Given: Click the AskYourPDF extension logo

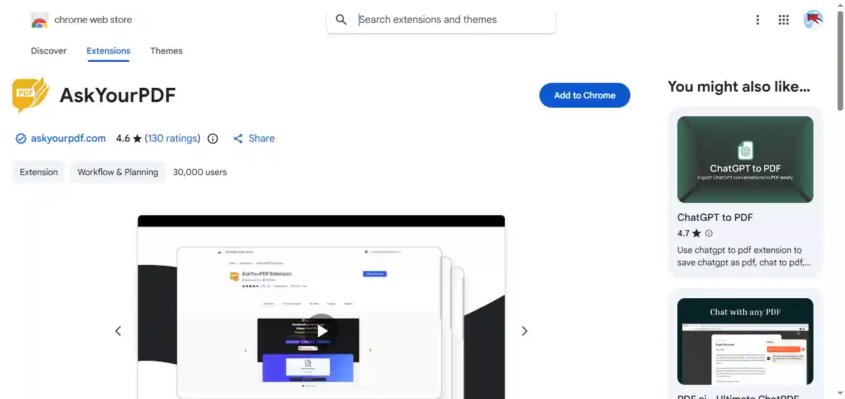Looking at the screenshot, I should pos(30,95).
